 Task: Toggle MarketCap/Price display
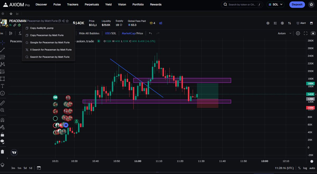pos(132,33)
